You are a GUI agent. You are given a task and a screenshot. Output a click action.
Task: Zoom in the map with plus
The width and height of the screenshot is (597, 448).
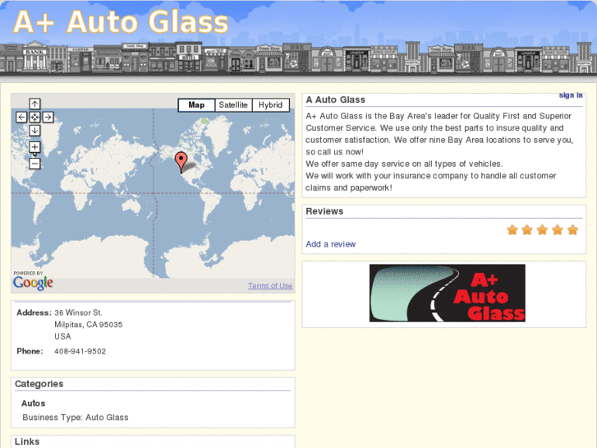click(x=34, y=147)
